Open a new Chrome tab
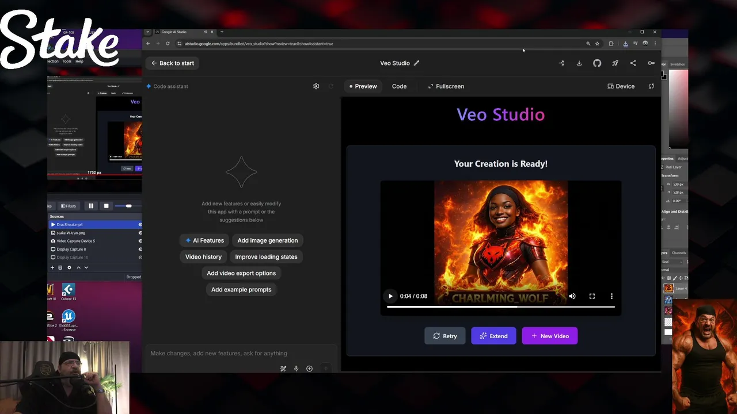This screenshot has width=737, height=414. [x=222, y=32]
